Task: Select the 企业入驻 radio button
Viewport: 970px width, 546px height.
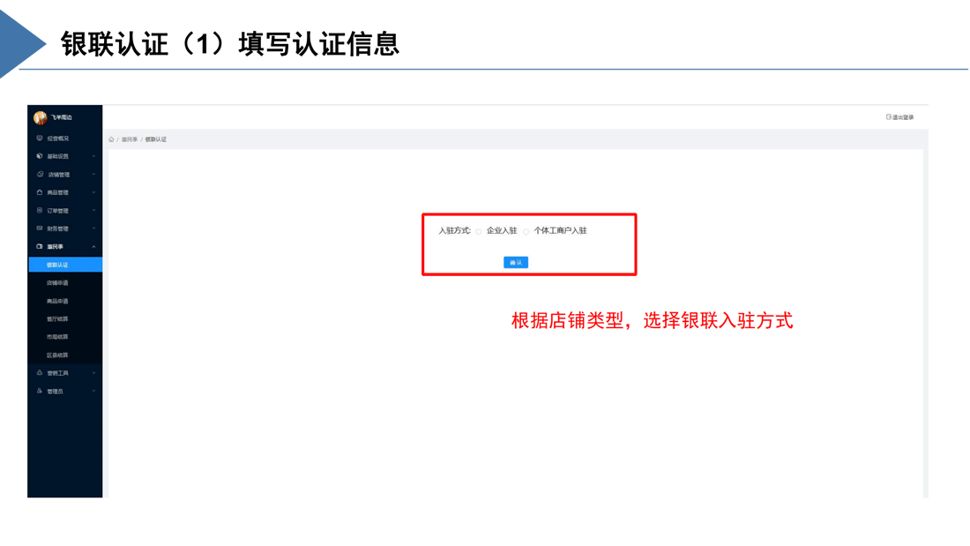Action: click(479, 231)
